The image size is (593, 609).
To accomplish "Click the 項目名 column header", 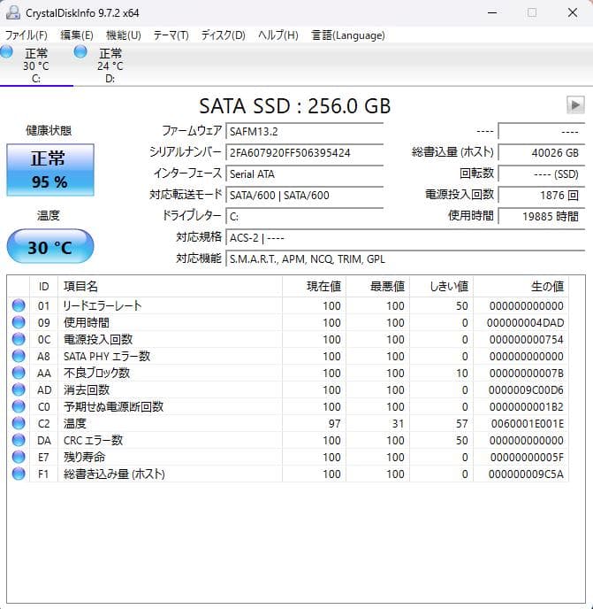I will click(170, 286).
